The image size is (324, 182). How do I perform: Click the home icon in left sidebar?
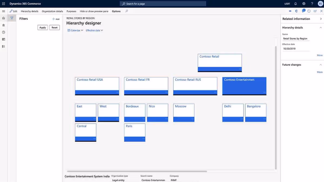point(3,18)
